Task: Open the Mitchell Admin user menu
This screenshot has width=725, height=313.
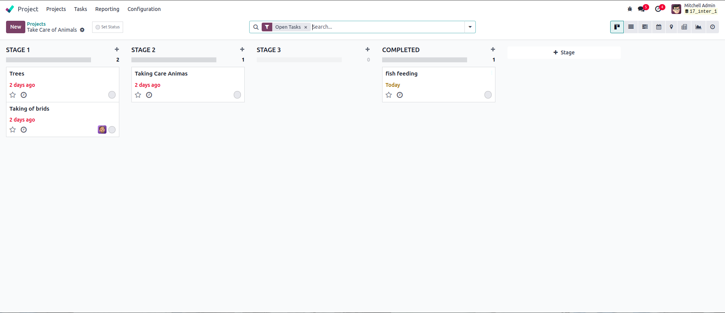Action: [x=694, y=9]
